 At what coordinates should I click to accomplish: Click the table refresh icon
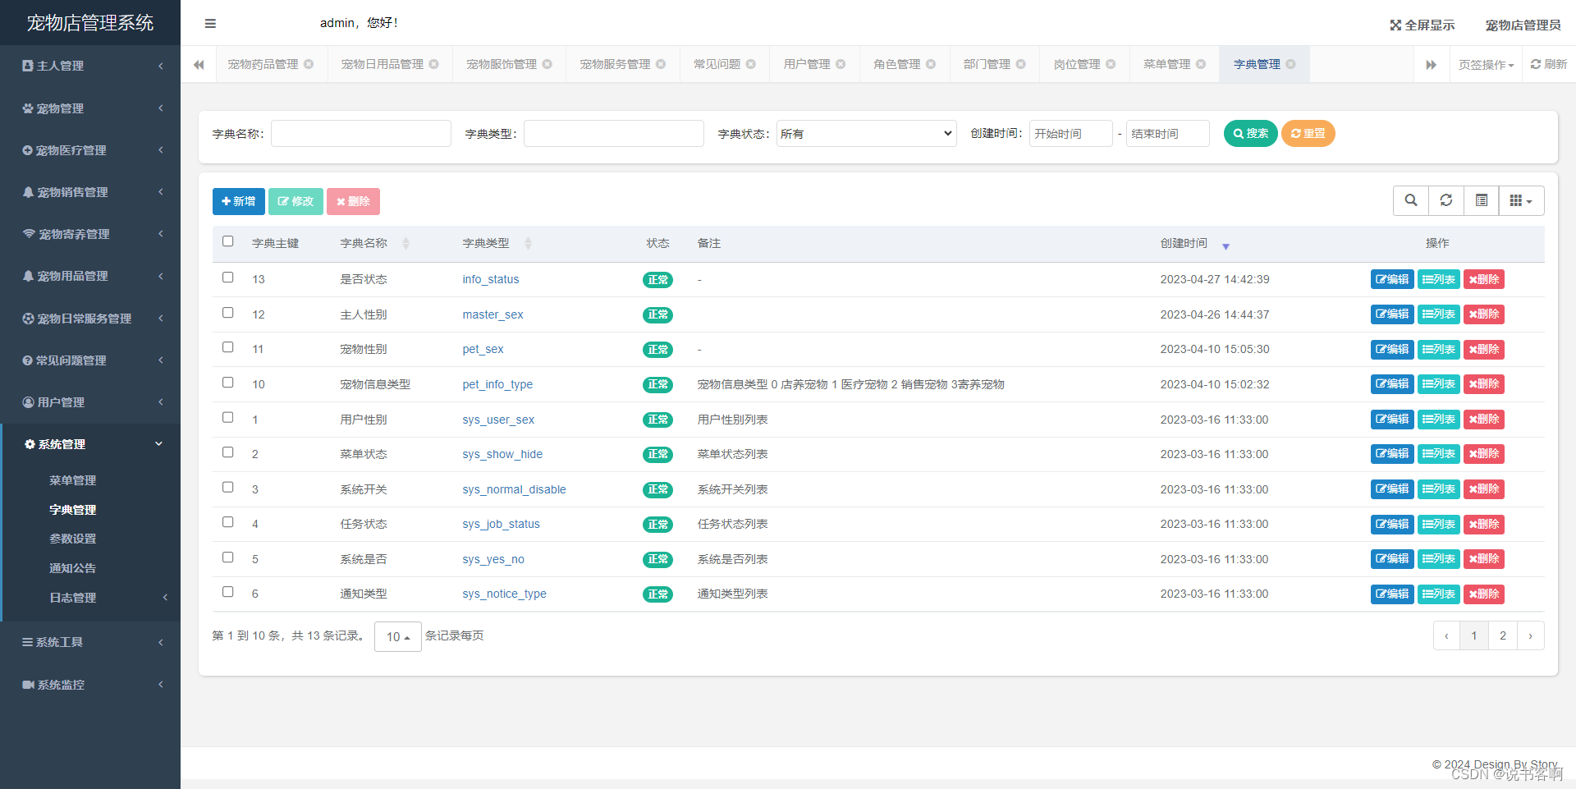point(1446,200)
